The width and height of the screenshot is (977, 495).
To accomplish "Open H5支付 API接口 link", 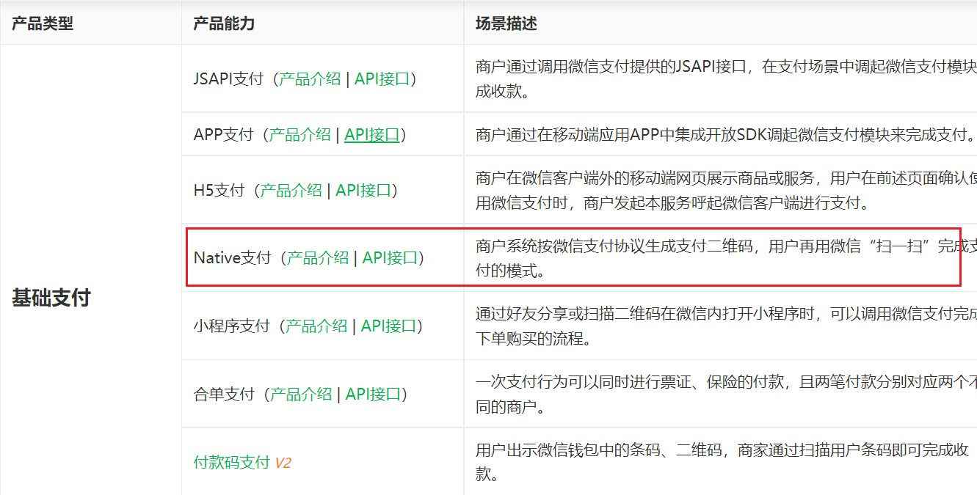I will click(363, 191).
